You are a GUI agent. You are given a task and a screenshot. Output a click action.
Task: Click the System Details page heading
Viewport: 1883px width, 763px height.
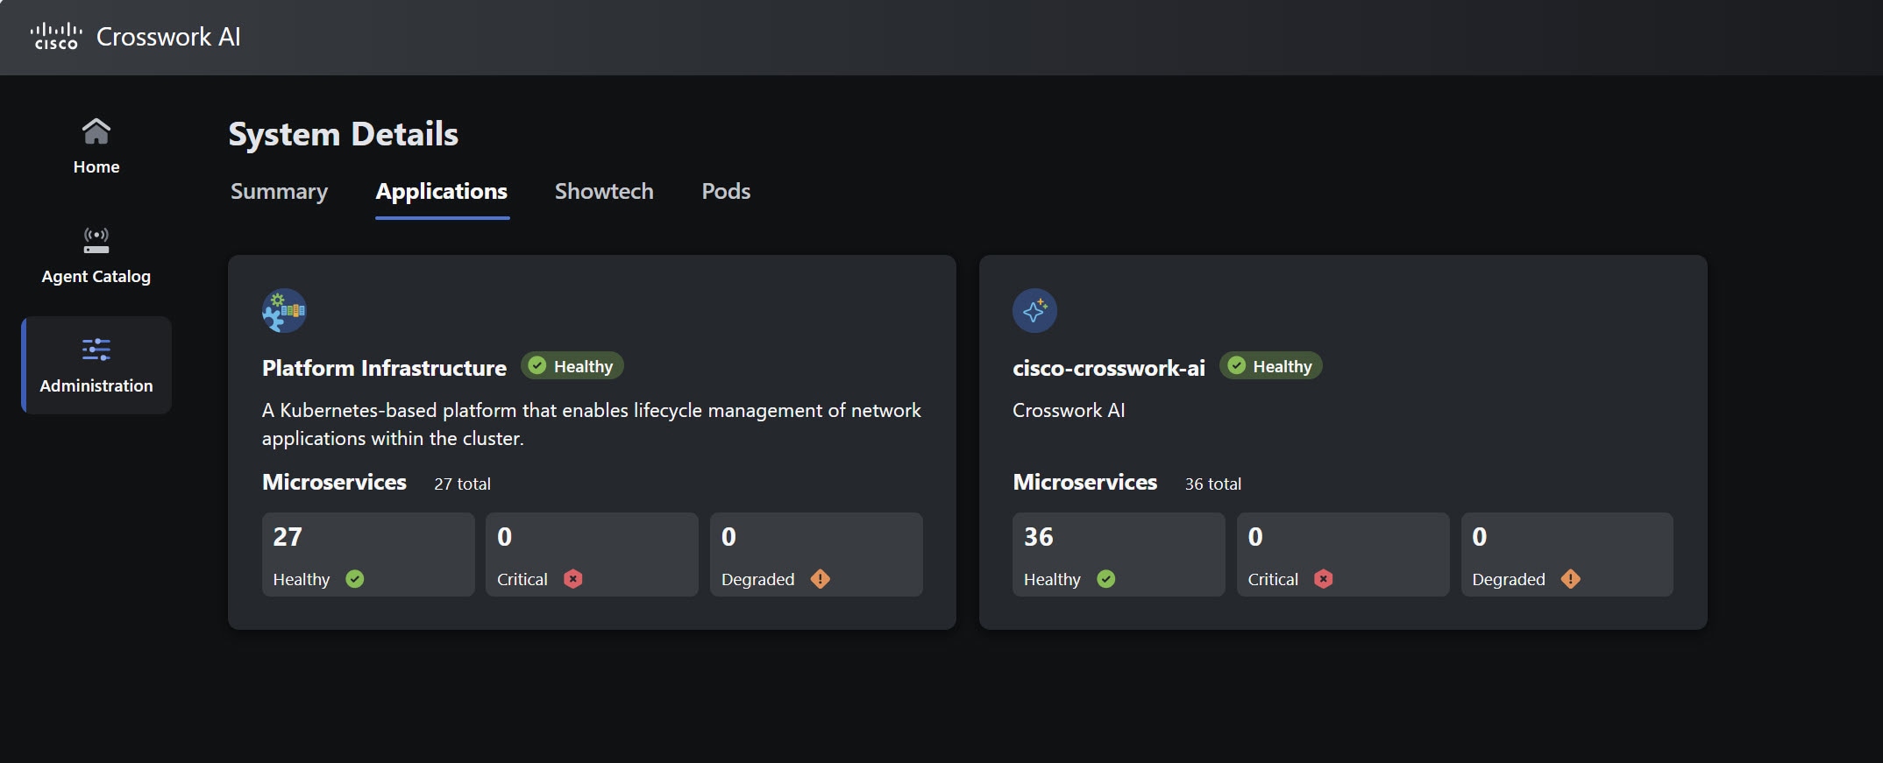[344, 134]
